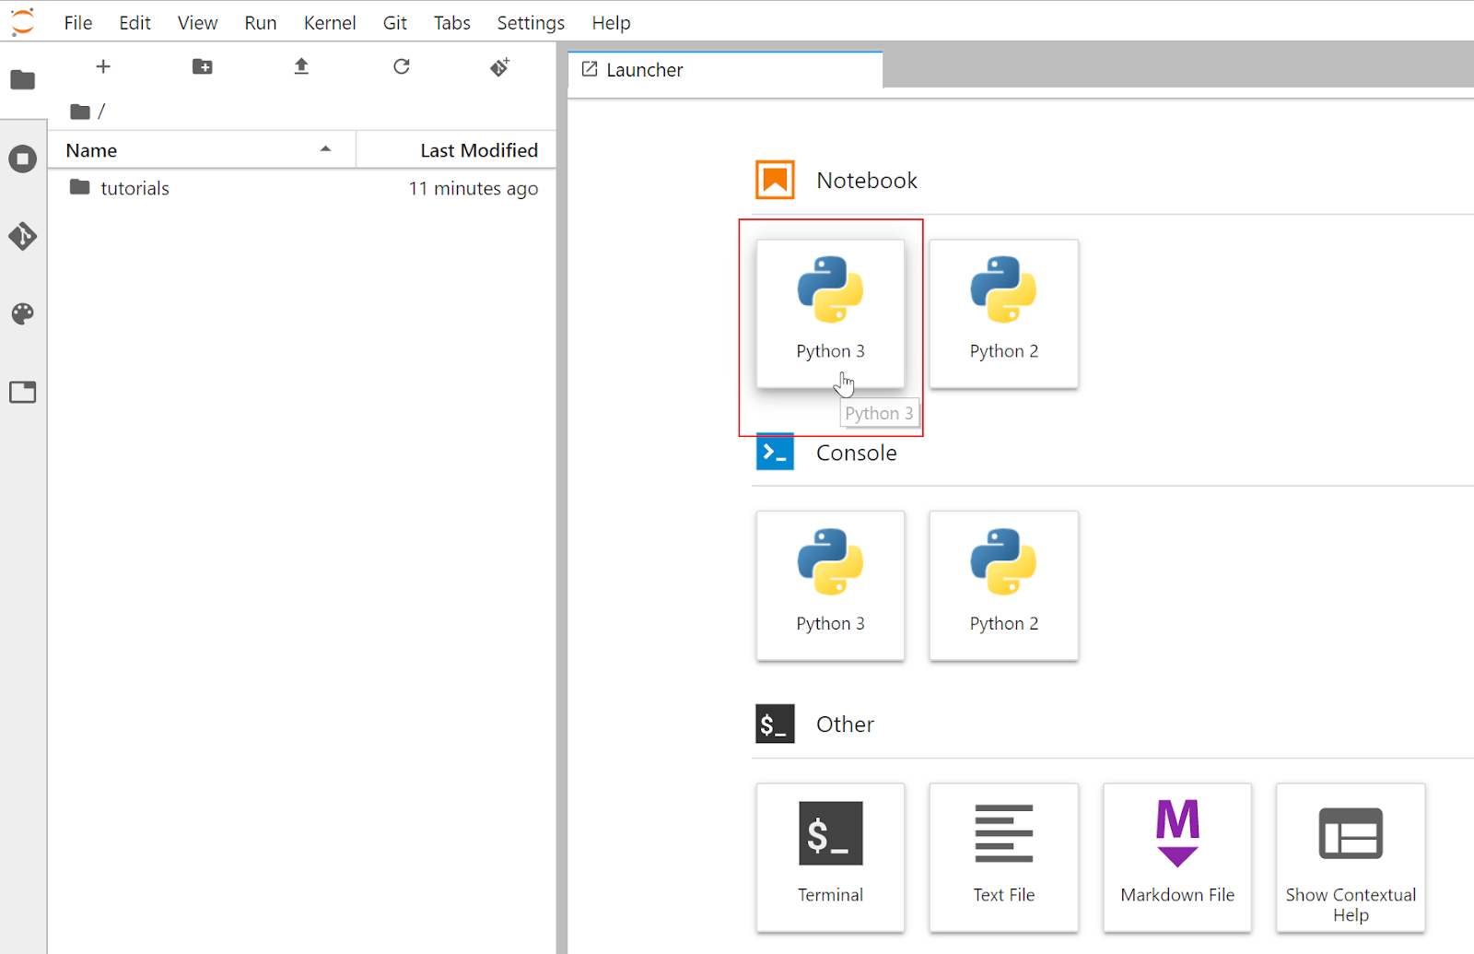
Task: Open the command palette sidebar icon
Action: pos(22,314)
